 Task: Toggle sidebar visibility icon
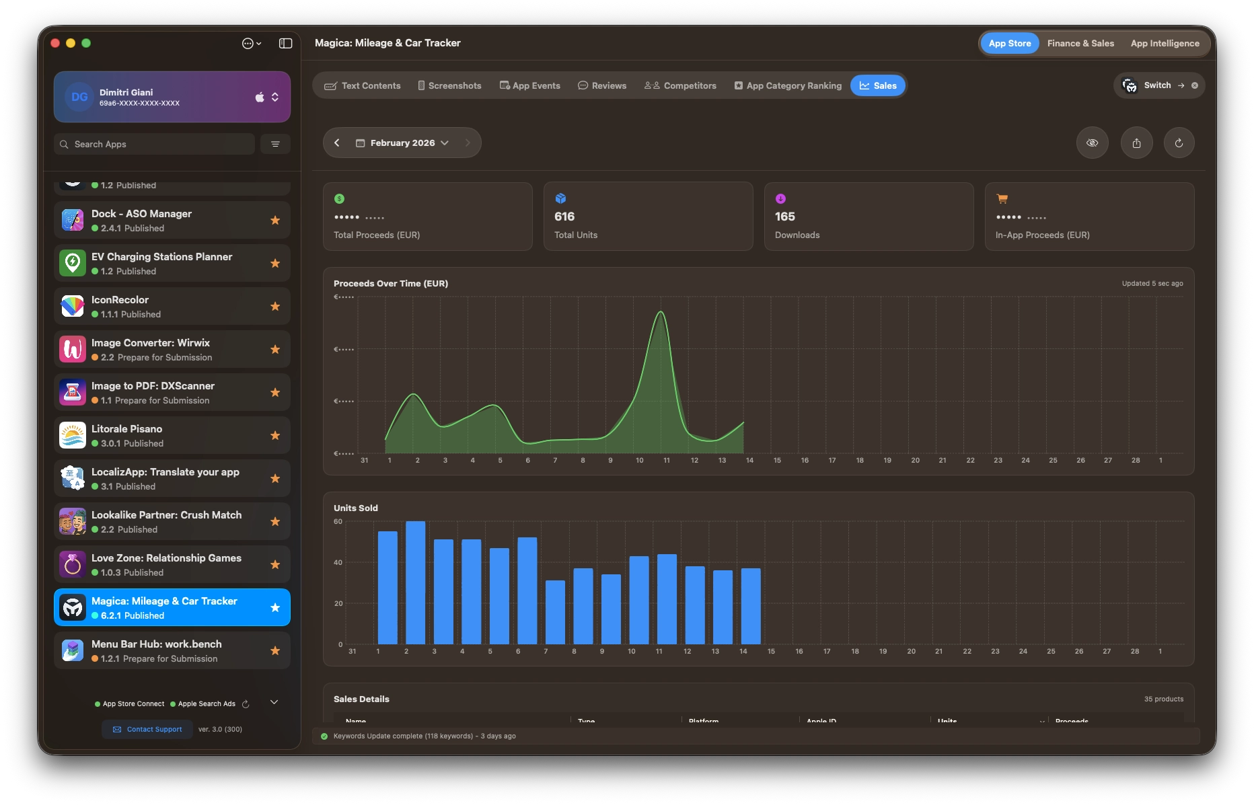pyautogui.click(x=285, y=43)
